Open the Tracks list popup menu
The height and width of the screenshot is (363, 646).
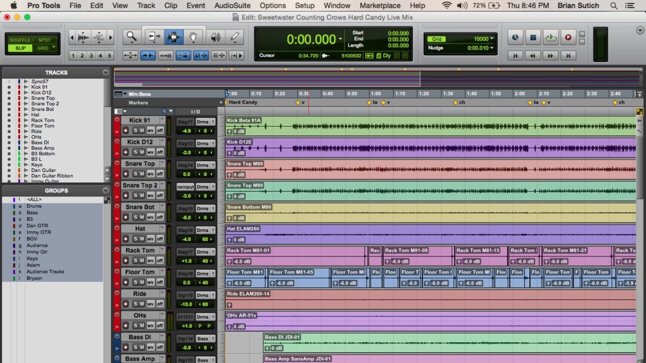[105, 72]
